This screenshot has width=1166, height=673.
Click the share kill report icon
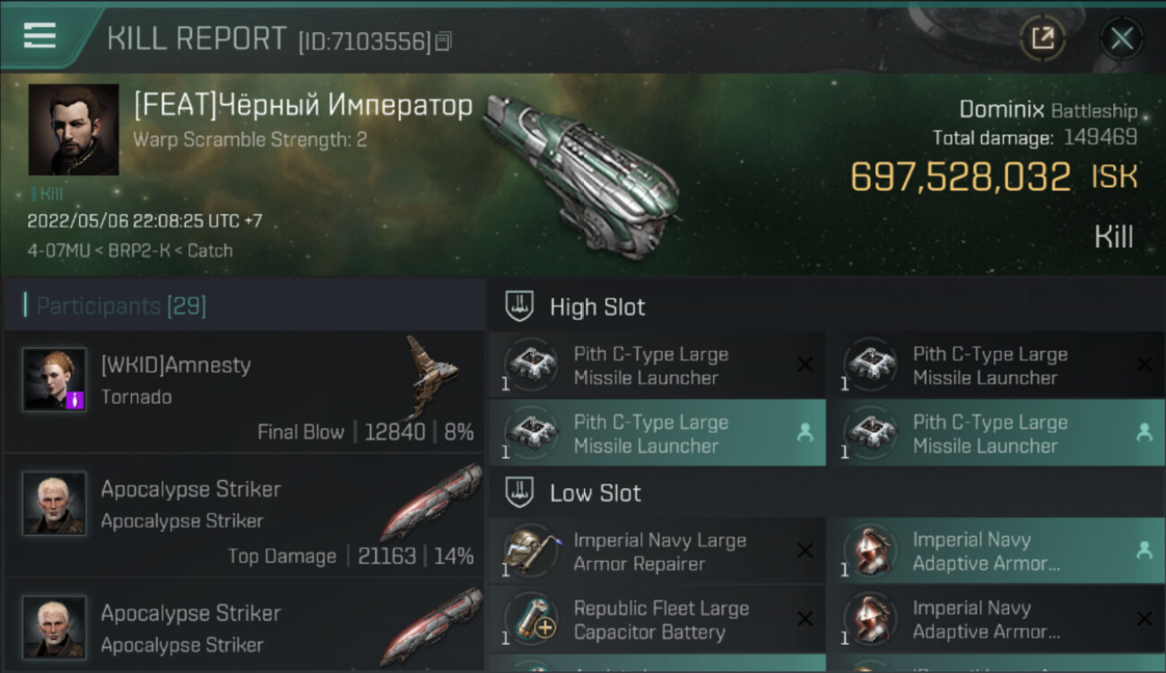tap(1042, 38)
